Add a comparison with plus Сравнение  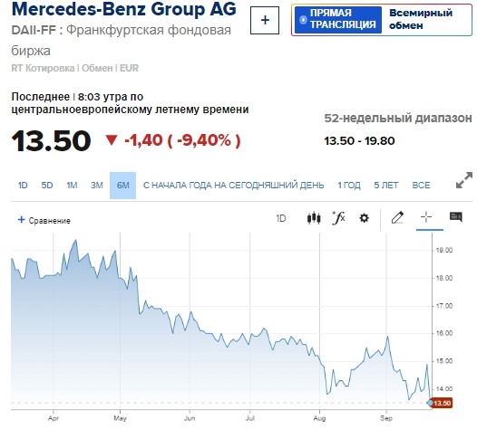click(x=44, y=220)
